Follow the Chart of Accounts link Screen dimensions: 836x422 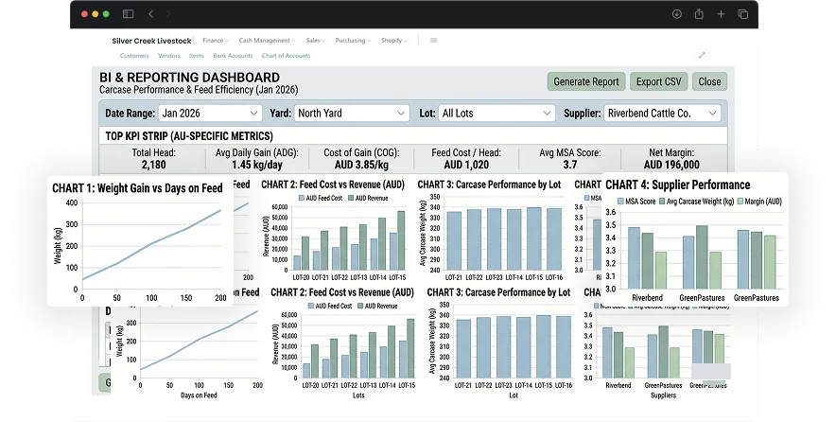(x=286, y=56)
